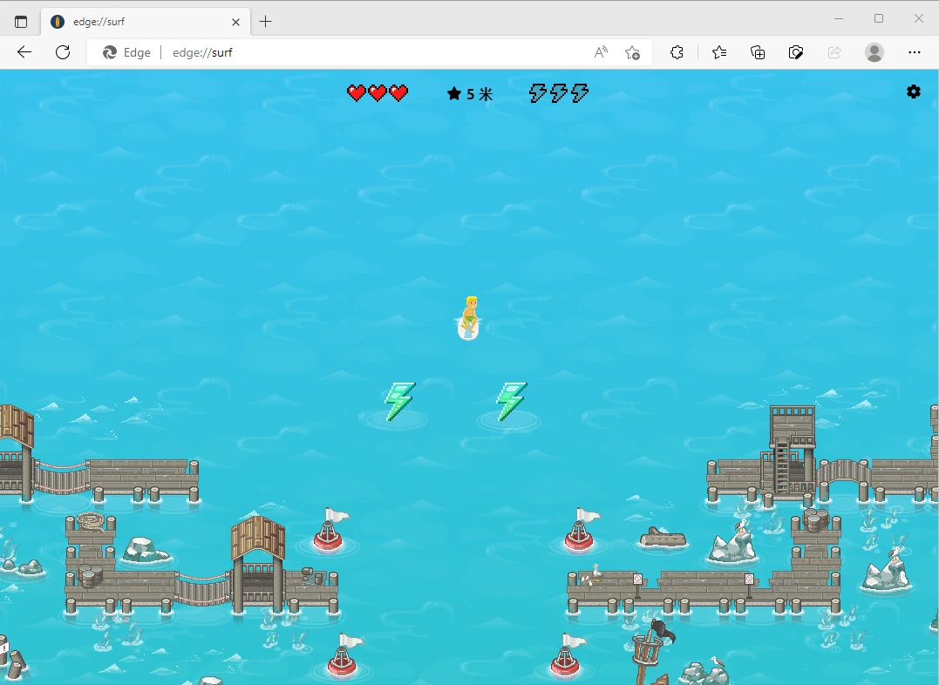Open the surf game settings gear

coord(913,92)
